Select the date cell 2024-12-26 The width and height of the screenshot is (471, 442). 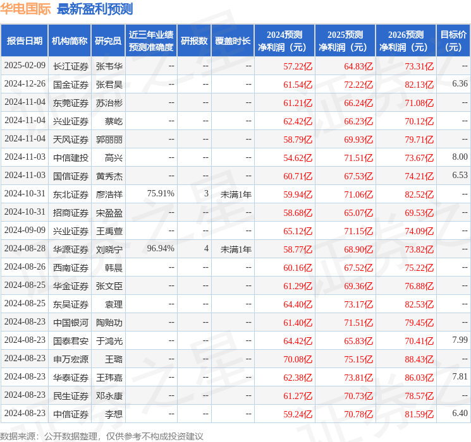(25, 84)
